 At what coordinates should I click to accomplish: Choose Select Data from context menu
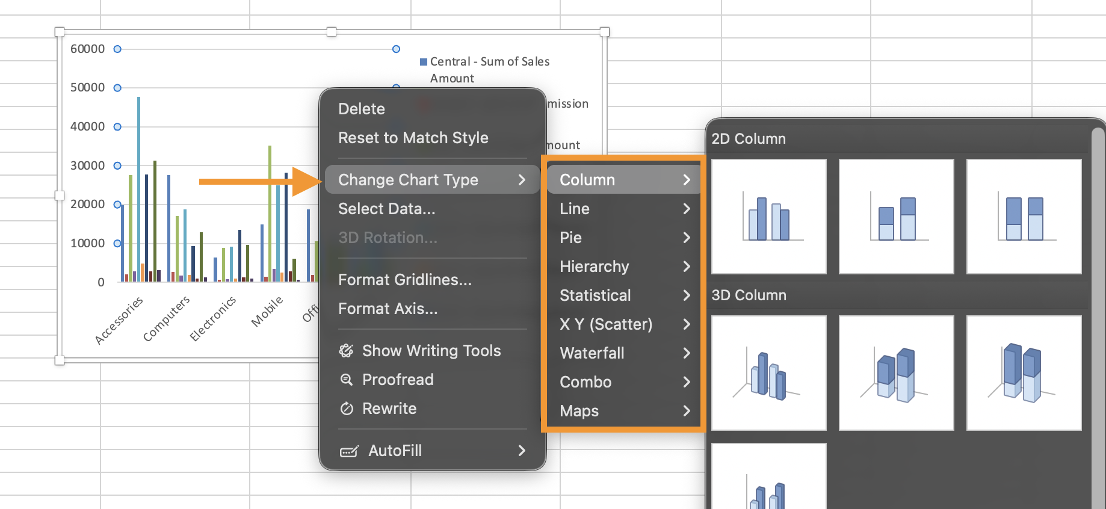(386, 209)
